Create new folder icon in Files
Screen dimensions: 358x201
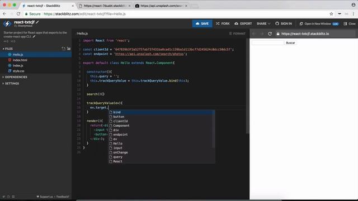68,49
